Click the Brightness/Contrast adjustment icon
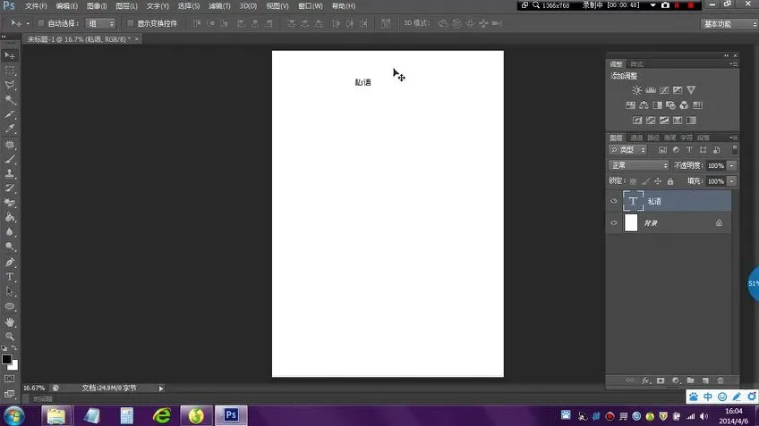759x426 pixels. tap(636, 90)
